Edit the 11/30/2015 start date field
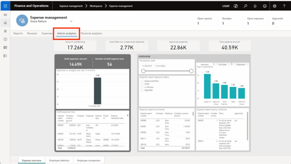291x164 pixels. [x=147, y=66]
